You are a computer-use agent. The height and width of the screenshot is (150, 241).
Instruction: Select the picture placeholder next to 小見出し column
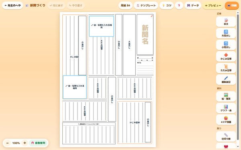coord(102,26)
